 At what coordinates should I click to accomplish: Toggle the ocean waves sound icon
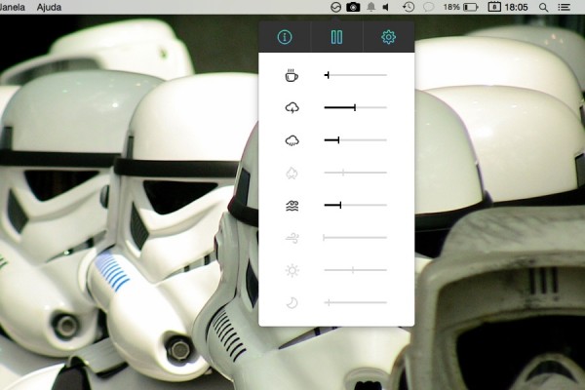(292, 206)
